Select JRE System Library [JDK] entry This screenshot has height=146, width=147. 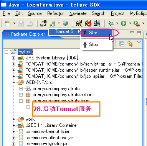pyautogui.click(x=52, y=58)
